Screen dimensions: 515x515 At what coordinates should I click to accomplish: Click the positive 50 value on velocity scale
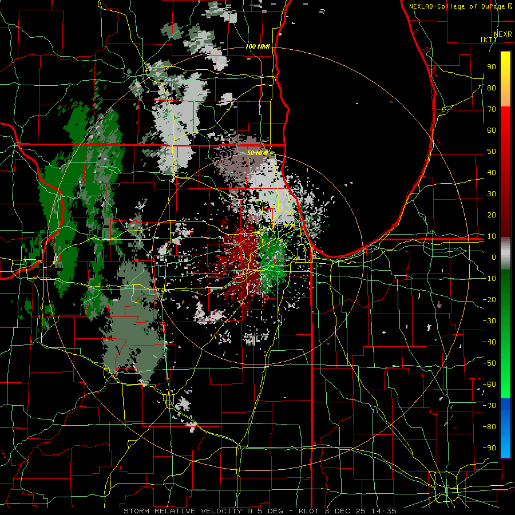click(492, 152)
